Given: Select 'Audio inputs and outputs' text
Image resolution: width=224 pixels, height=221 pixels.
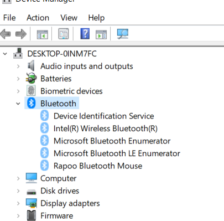Looking at the screenshot, I should tap(87, 66).
